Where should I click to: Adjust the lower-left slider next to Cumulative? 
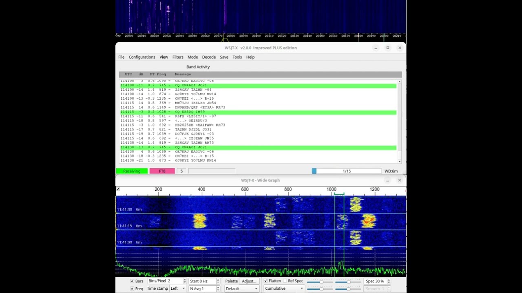pyautogui.click(x=319, y=289)
